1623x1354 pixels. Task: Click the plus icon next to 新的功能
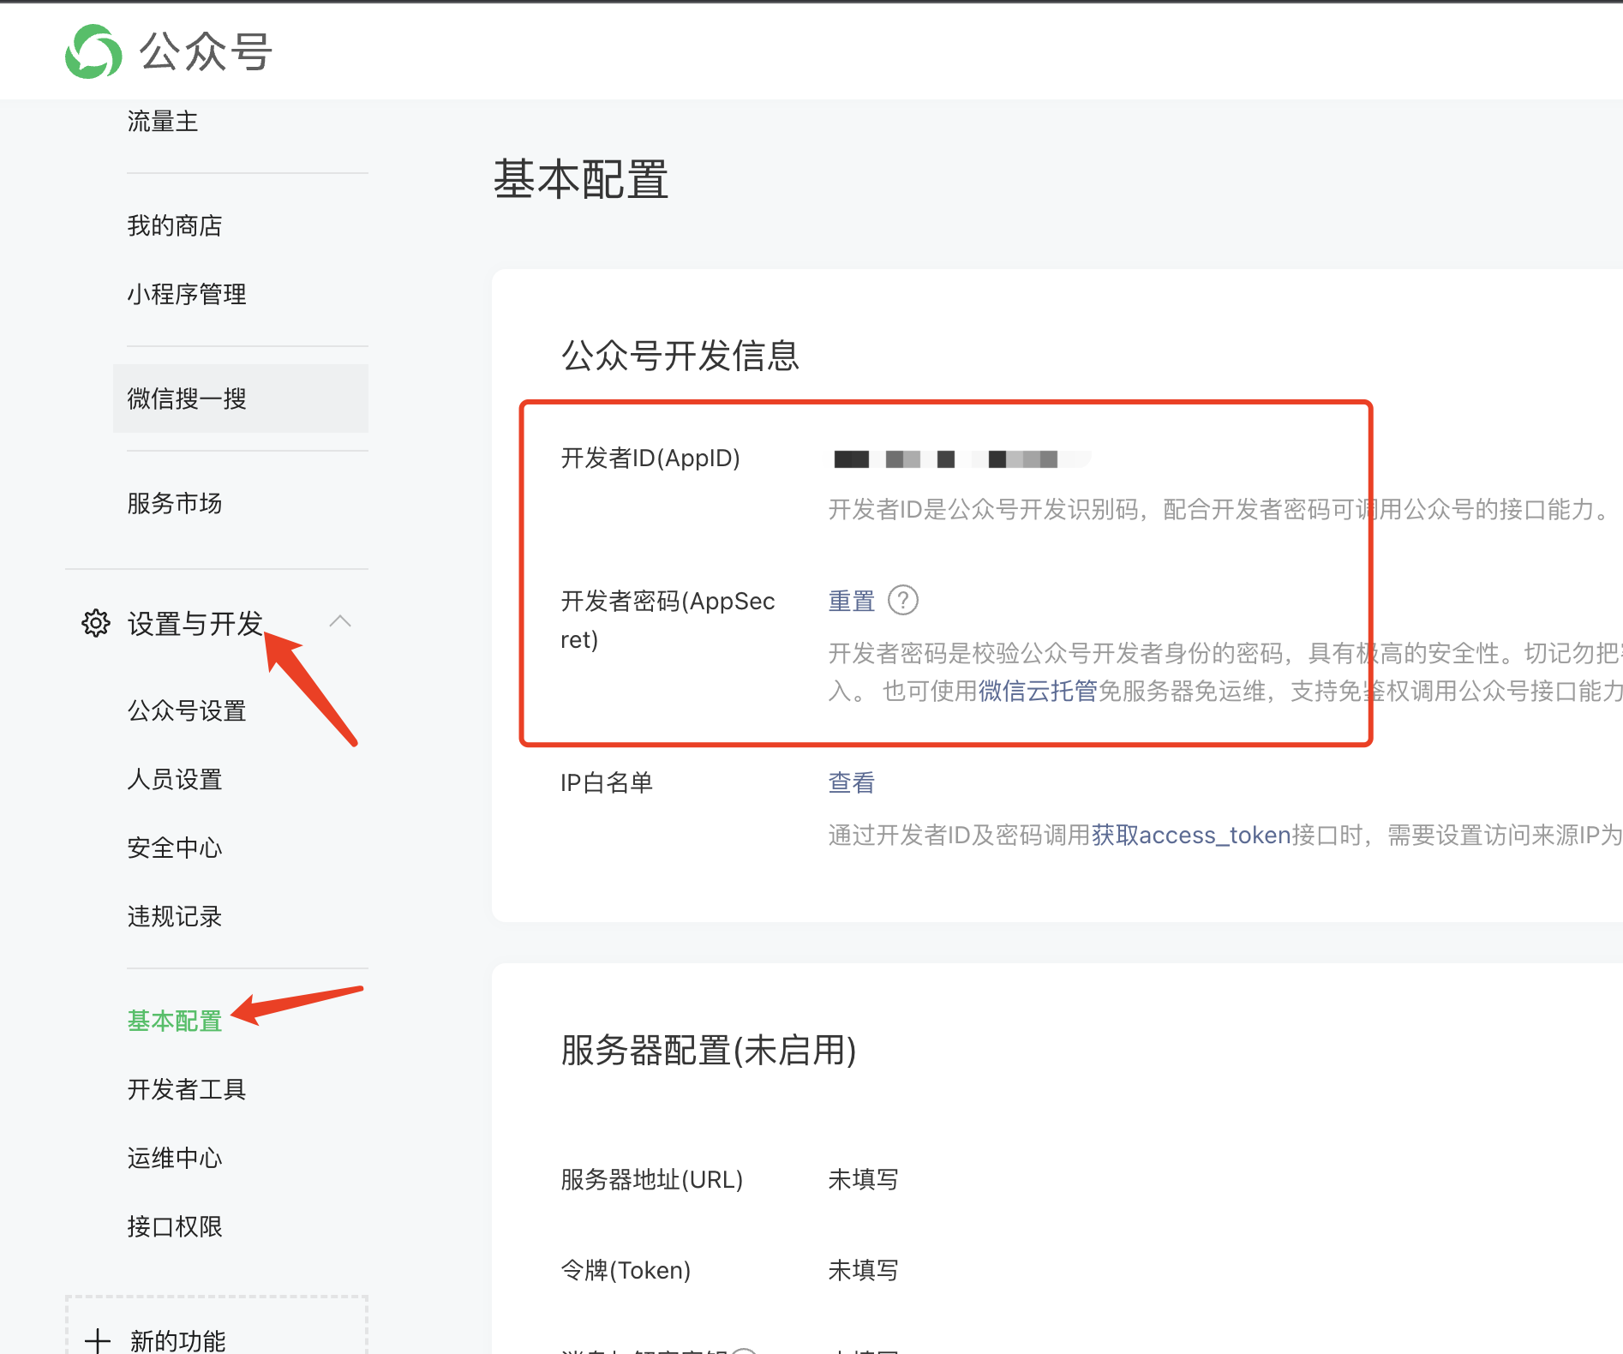pyautogui.click(x=99, y=1337)
